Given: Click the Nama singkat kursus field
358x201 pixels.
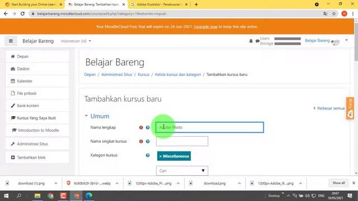Looking at the screenshot, I should tap(182, 141).
